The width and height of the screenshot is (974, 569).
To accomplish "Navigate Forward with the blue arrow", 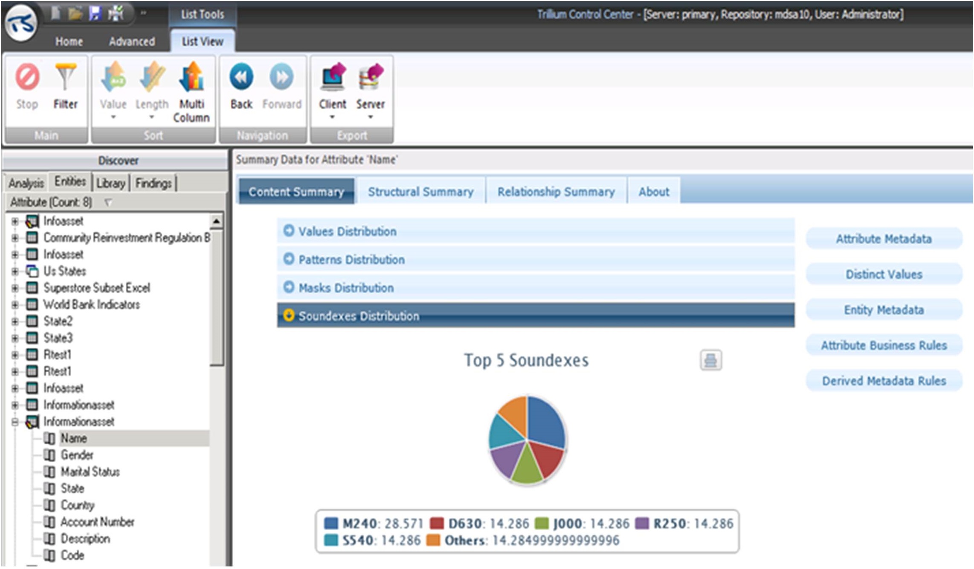I will point(281,77).
